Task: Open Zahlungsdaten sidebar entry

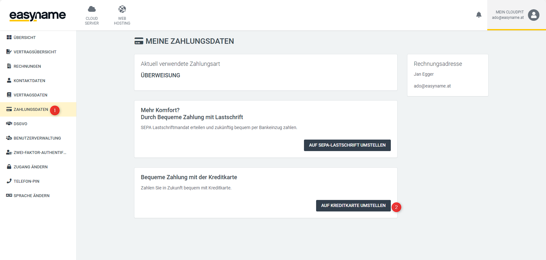Action: (31, 109)
